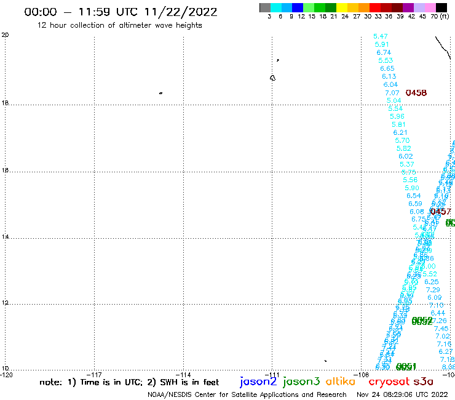Screen dimensions: 455x400
Task: Click the wave height value 5.54
Action: 395,108
